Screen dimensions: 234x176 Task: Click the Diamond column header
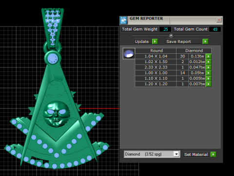click(x=194, y=51)
